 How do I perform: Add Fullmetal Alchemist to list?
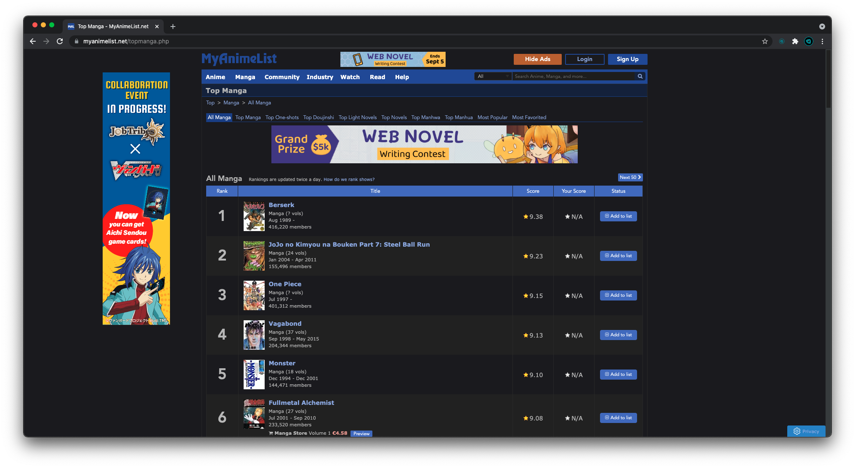click(x=618, y=418)
